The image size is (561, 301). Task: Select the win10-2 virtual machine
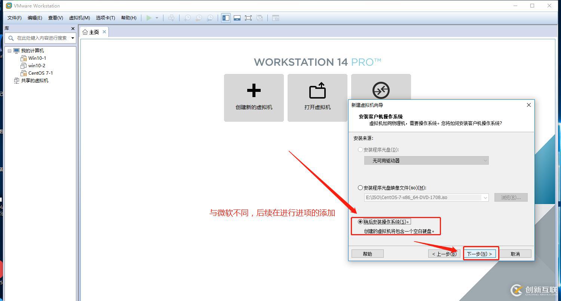[37, 66]
